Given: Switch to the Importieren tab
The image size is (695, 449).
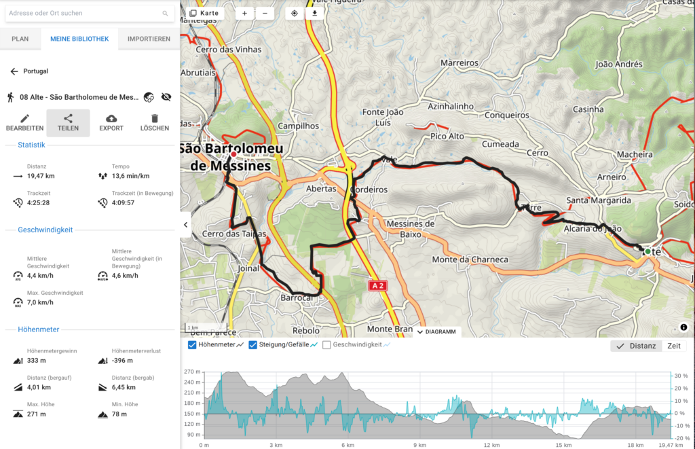Looking at the screenshot, I should (x=149, y=39).
